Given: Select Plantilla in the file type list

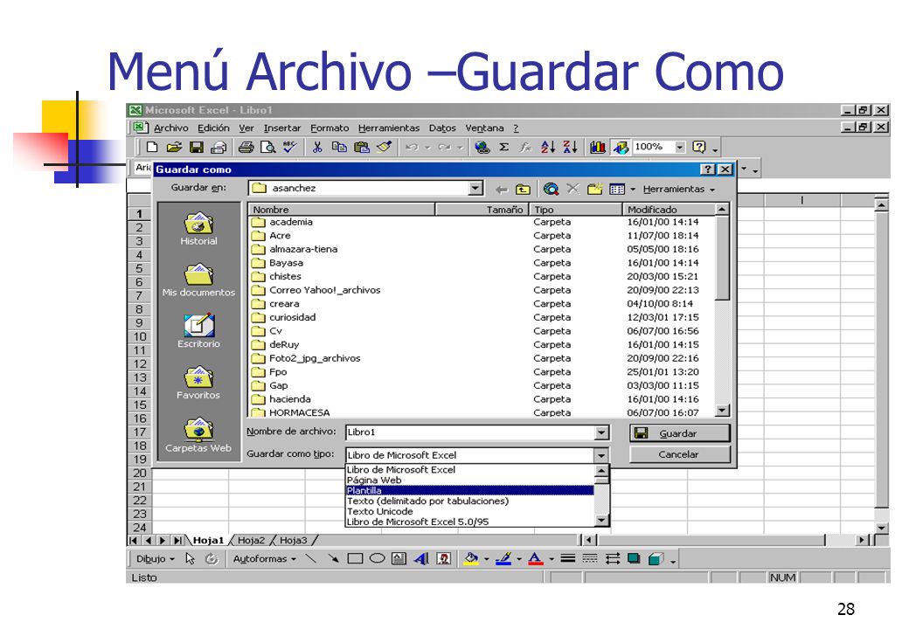Looking at the screenshot, I should tap(469, 491).
